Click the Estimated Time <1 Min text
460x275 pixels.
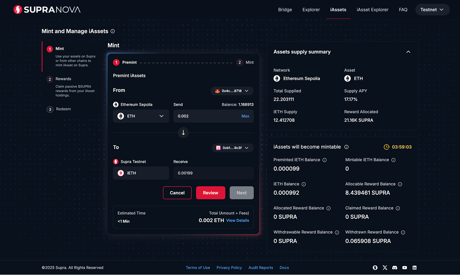(x=124, y=221)
